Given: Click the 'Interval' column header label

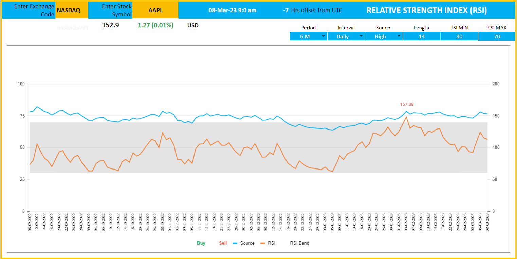Looking at the screenshot, I should click(346, 28).
